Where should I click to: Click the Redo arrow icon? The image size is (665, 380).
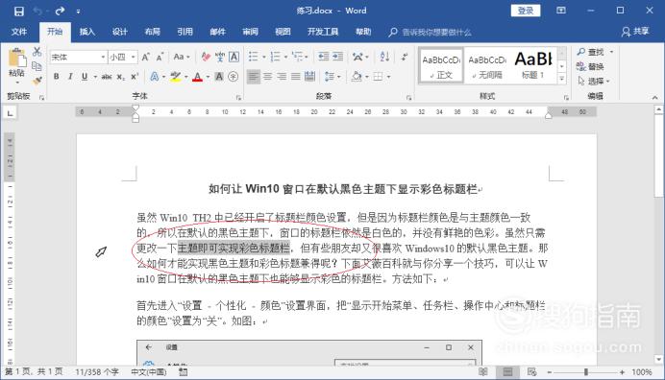tap(60, 11)
